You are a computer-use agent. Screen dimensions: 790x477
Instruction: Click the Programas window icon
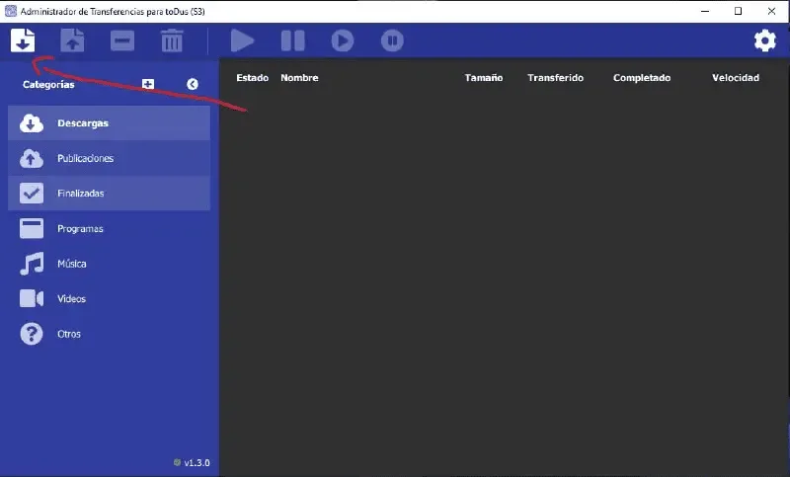click(32, 228)
